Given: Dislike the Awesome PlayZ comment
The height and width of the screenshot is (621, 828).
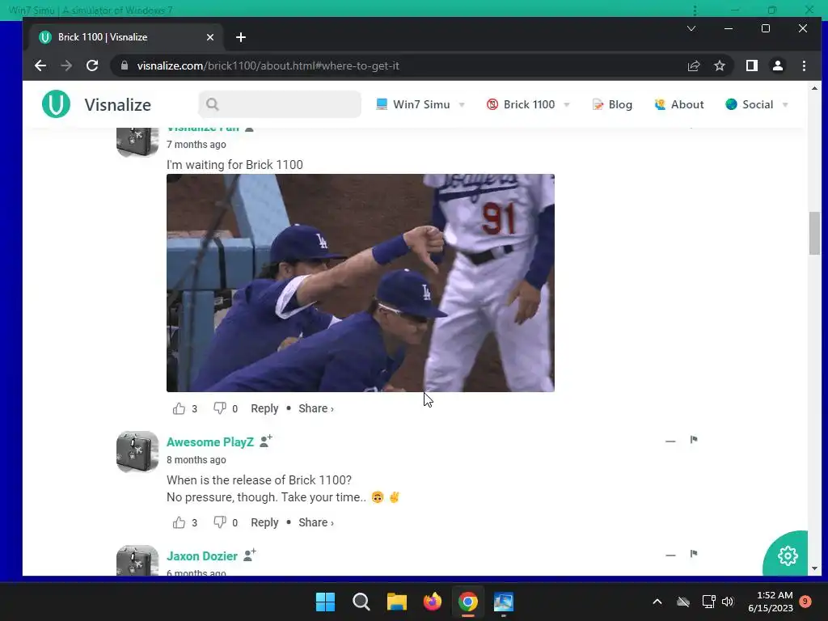Looking at the screenshot, I should [220, 523].
